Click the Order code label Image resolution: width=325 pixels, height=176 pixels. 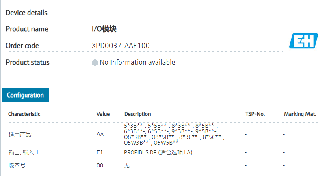[x=22, y=46]
